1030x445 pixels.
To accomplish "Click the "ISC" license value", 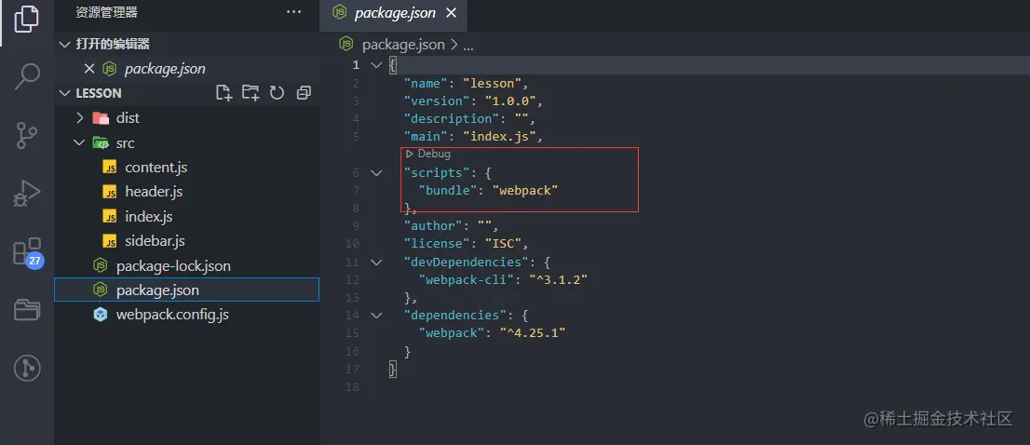I will tap(503, 244).
